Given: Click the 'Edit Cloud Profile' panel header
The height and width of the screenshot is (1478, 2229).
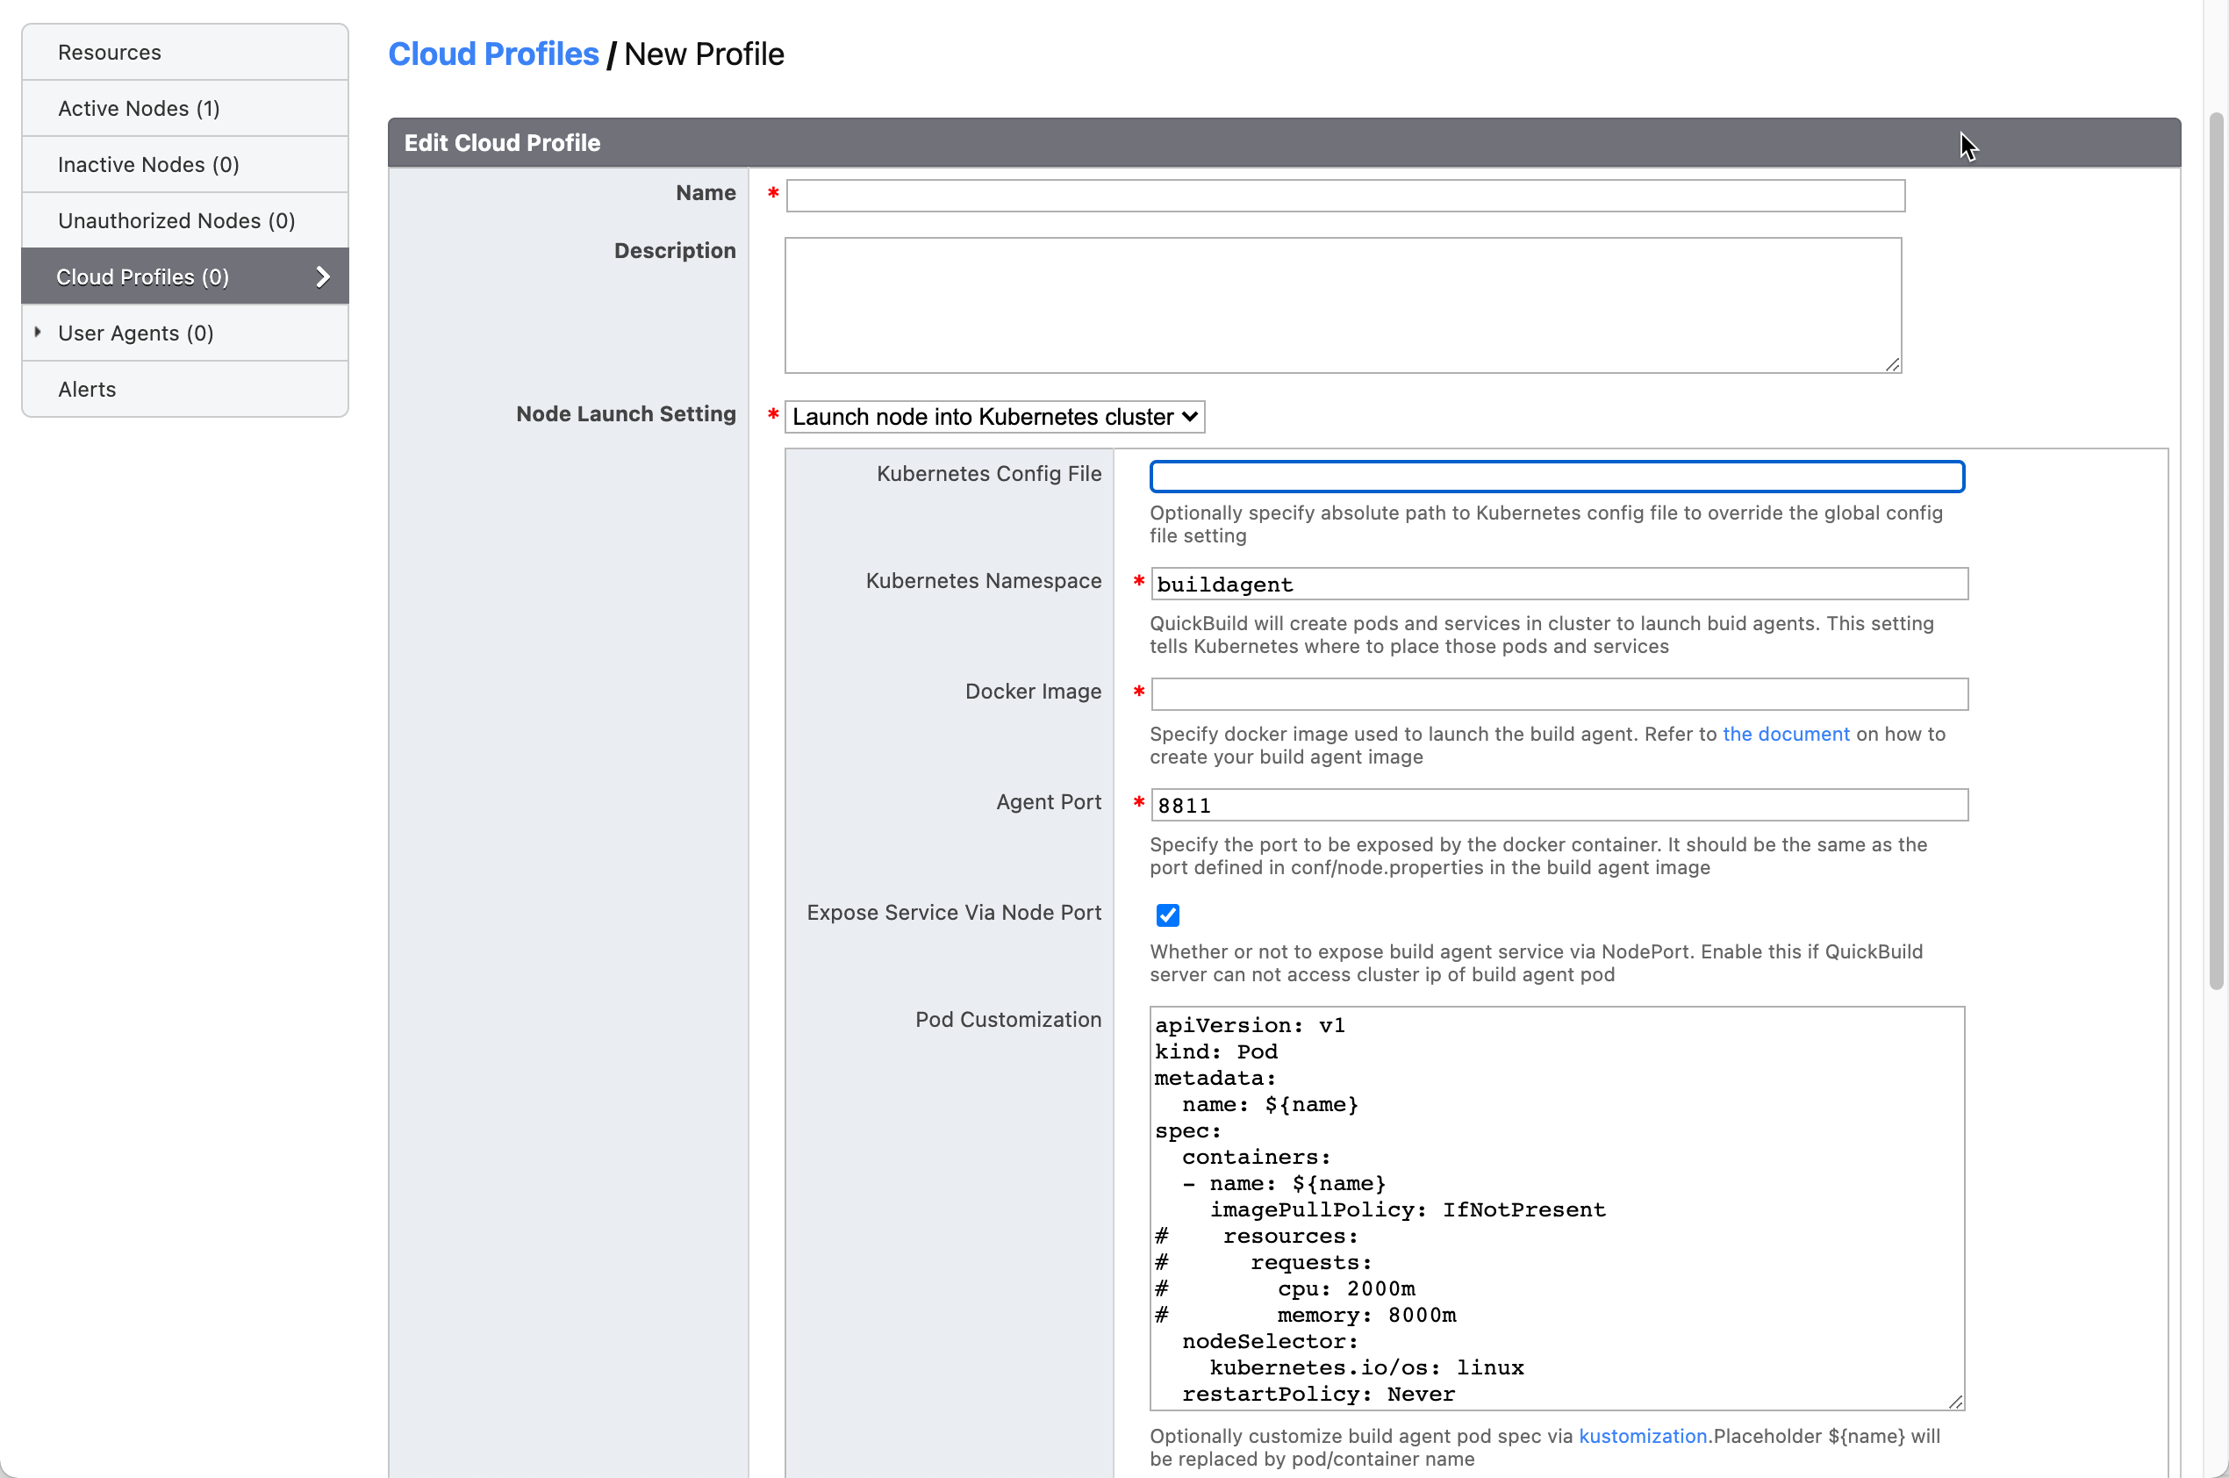Looking at the screenshot, I should [x=1284, y=142].
